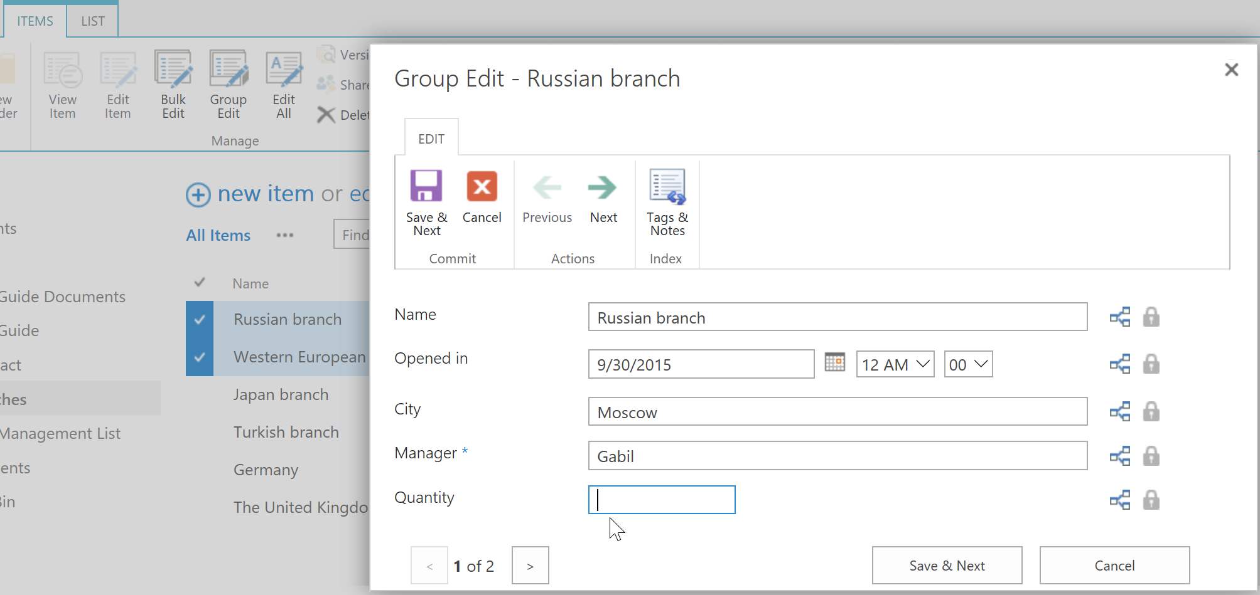Image resolution: width=1260 pixels, height=595 pixels.
Task: Open the 12 AM hour dropdown
Action: [895, 364]
